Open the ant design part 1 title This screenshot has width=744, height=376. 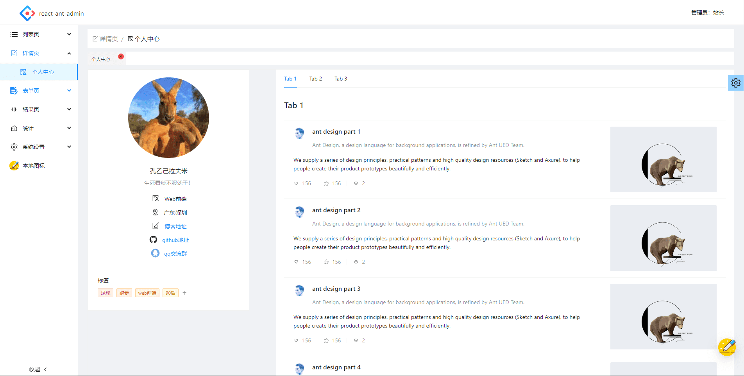click(x=336, y=132)
